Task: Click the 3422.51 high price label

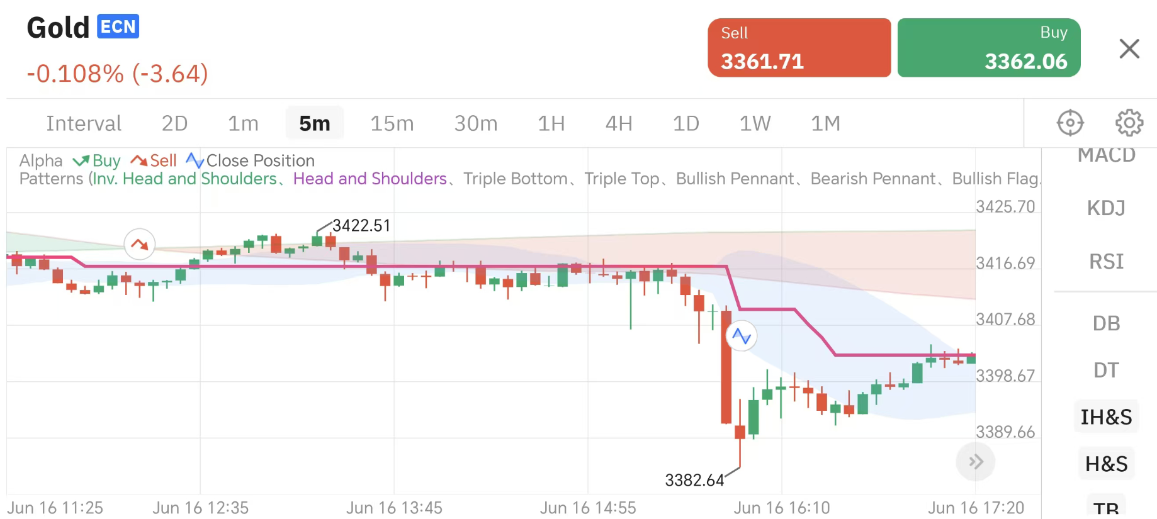Action: 361,225
